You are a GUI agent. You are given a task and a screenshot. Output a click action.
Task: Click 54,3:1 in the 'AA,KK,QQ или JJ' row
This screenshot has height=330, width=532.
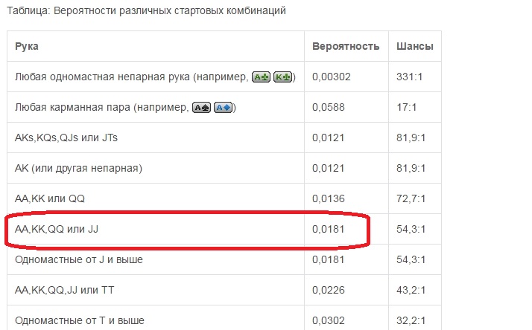pos(411,229)
